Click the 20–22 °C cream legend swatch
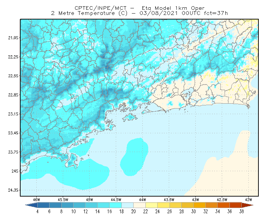Viewport: 279px width, 215px height. [139, 205]
